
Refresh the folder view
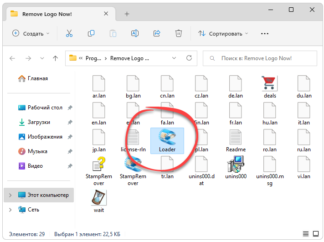pyautogui.click(x=189, y=58)
